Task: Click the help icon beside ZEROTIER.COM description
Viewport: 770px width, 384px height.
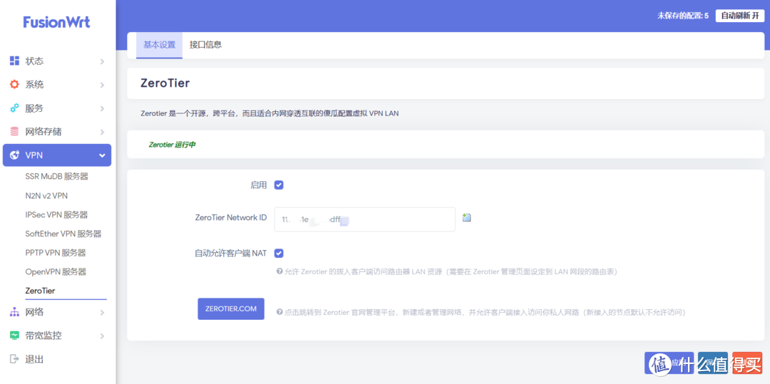Action: (279, 312)
